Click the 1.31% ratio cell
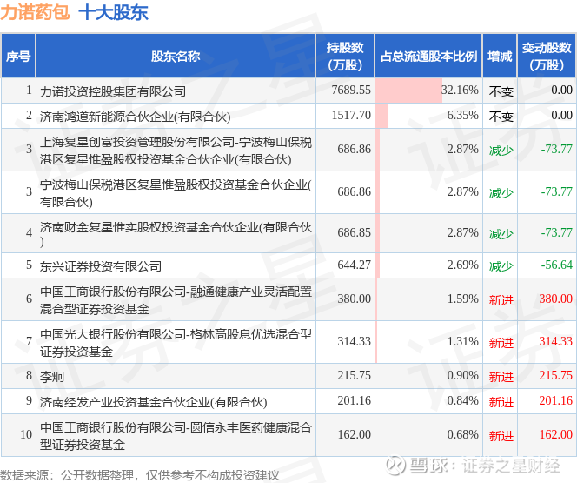Screen dimensions: 577x483 tap(428, 342)
